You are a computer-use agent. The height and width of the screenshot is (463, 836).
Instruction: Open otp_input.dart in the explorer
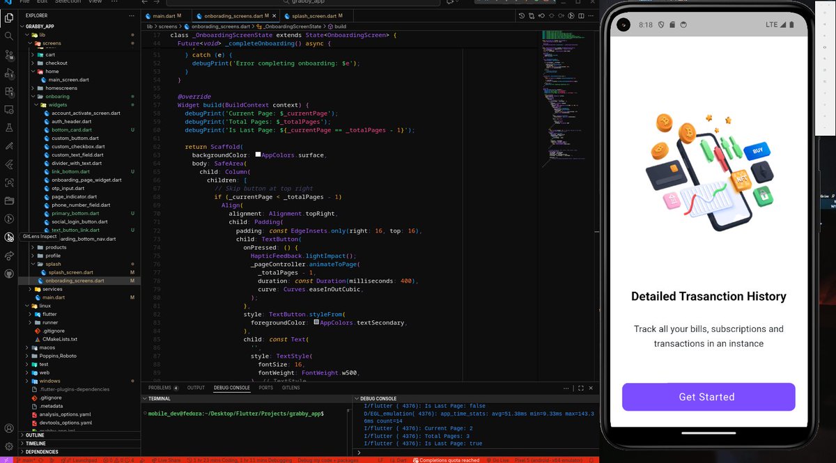tap(68, 188)
